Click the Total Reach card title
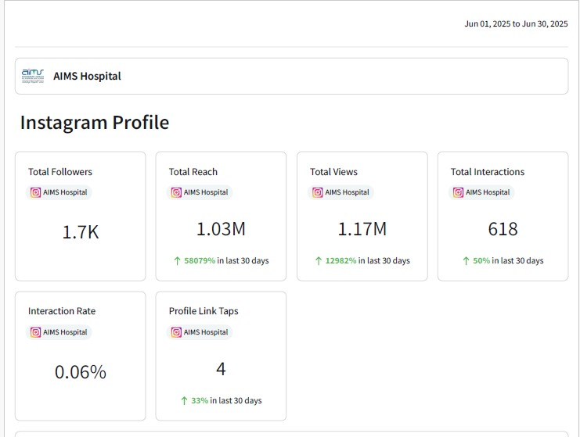 click(193, 172)
